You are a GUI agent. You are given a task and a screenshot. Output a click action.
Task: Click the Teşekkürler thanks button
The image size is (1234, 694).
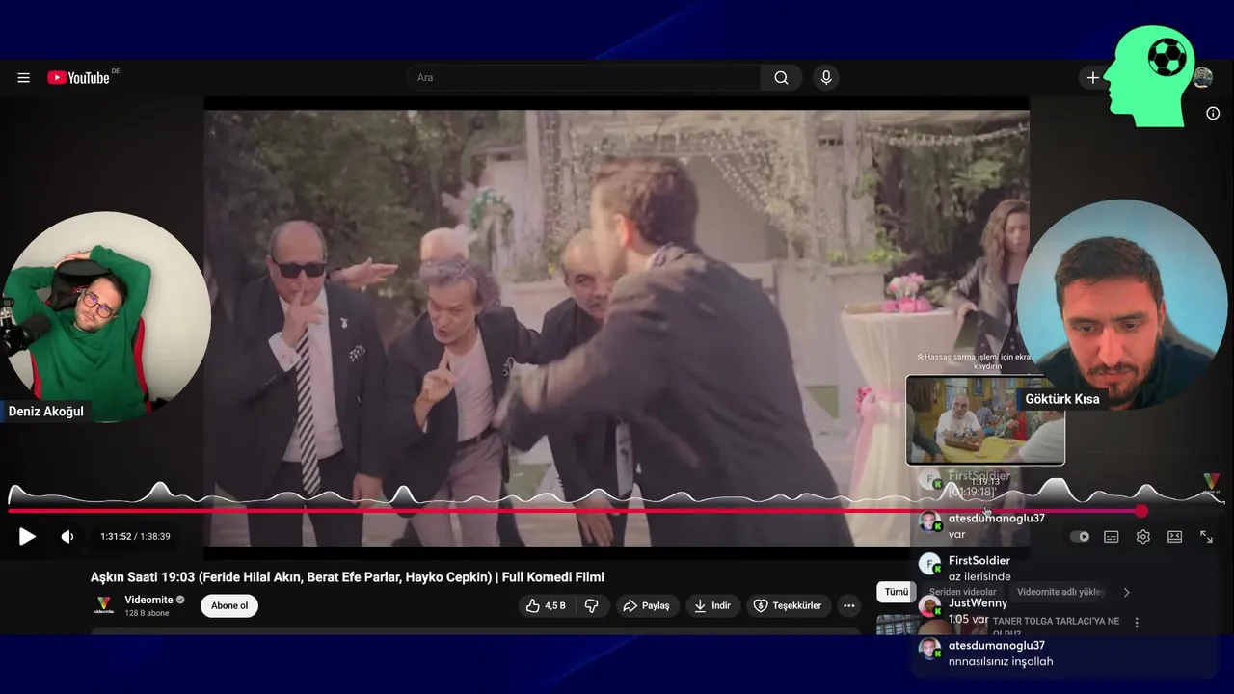(789, 605)
